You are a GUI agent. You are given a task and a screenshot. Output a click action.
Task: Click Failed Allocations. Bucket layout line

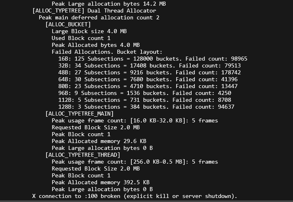click(x=107, y=52)
